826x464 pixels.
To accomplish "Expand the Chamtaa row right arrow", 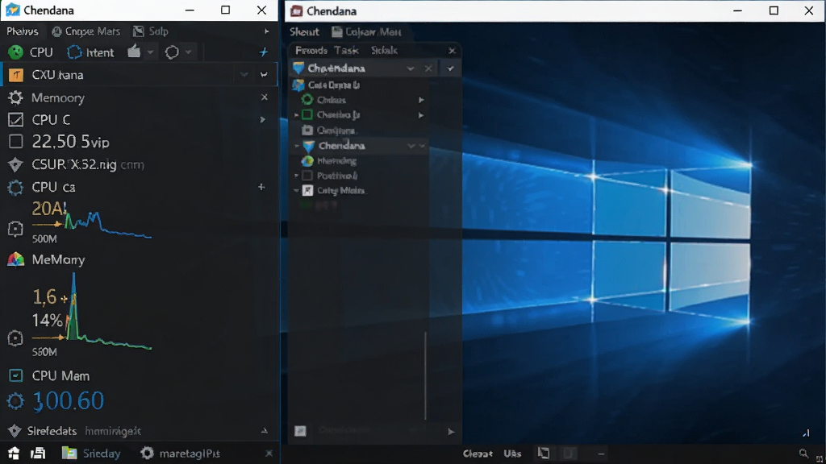I will tap(421, 114).
